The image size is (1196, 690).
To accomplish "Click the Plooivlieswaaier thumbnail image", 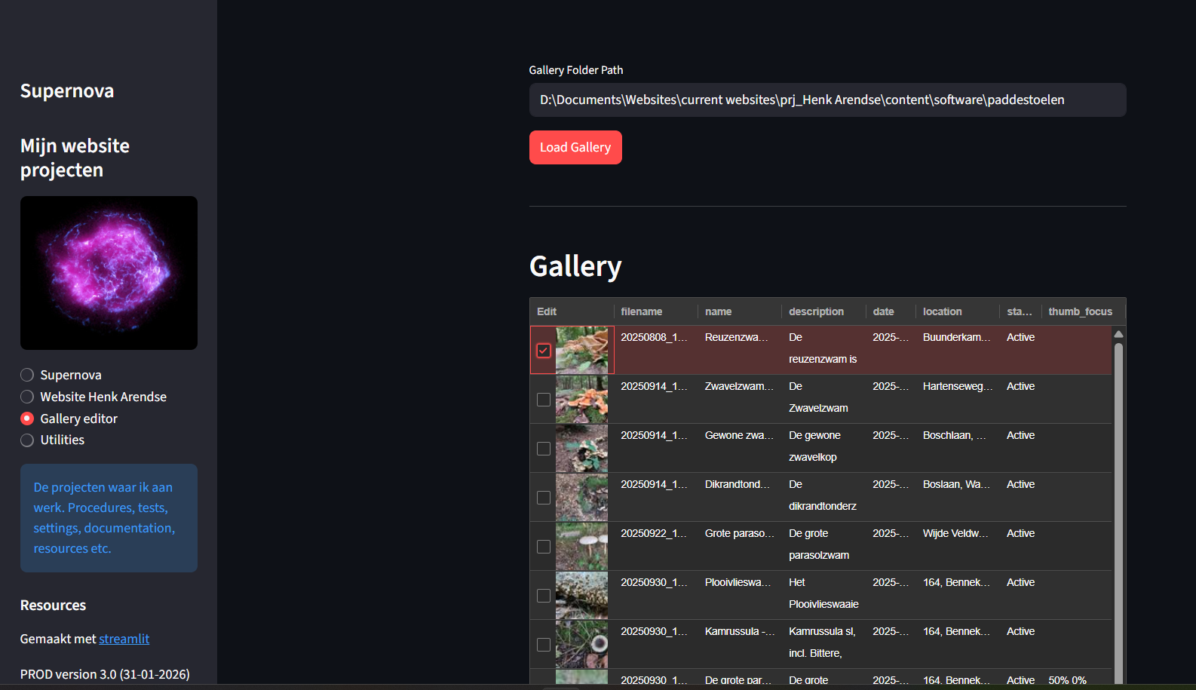I will tap(581, 595).
